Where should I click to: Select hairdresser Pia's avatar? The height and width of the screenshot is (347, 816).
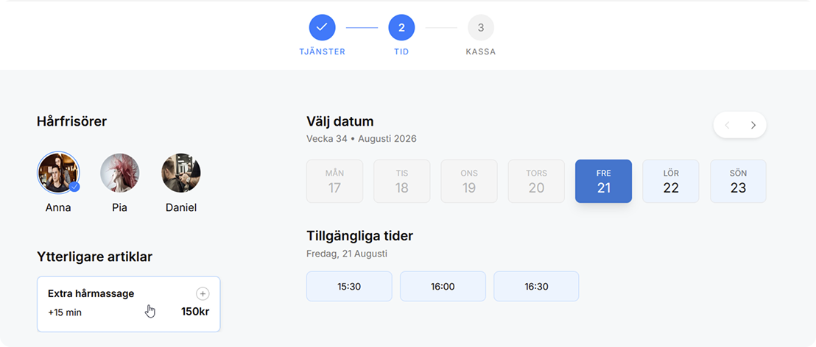click(120, 173)
